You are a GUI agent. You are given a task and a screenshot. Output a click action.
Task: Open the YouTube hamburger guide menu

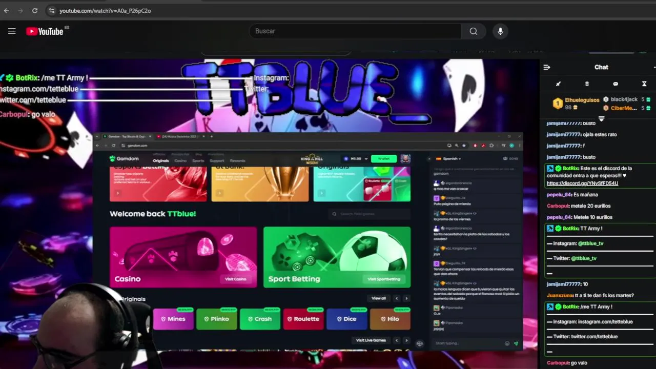pyautogui.click(x=12, y=31)
